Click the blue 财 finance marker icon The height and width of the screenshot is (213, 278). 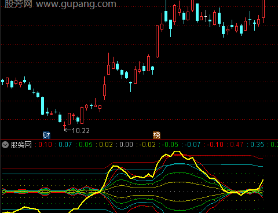pos(46,135)
